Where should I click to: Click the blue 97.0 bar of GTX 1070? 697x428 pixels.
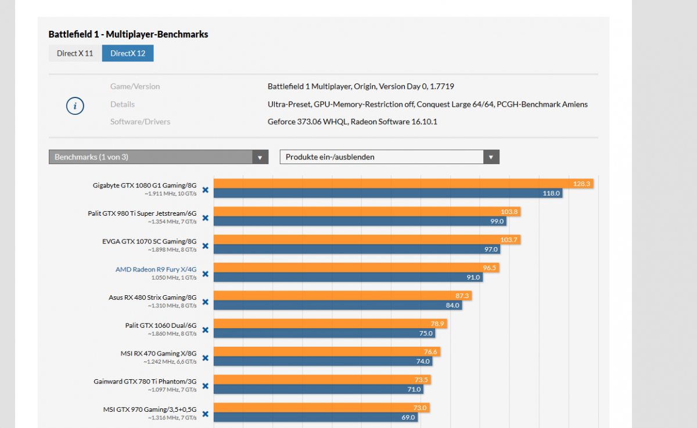point(357,249)
